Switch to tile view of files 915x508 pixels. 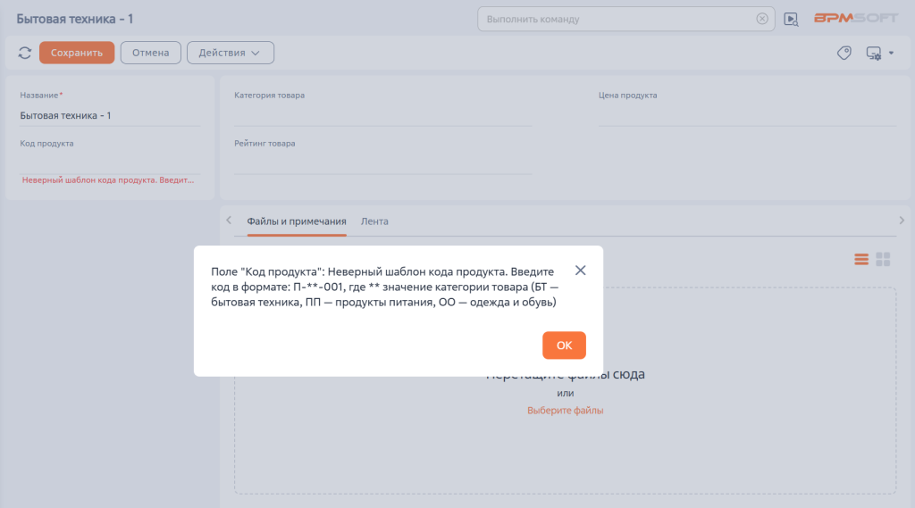click(x=883, y=259)
